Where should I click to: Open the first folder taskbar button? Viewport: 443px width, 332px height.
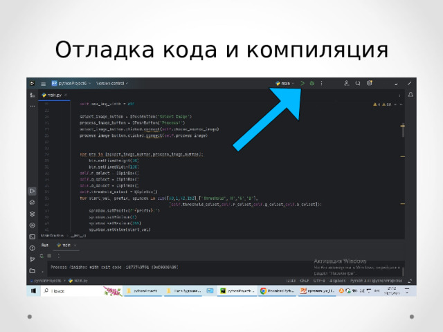pyautogui.click(x=143, y=290)
